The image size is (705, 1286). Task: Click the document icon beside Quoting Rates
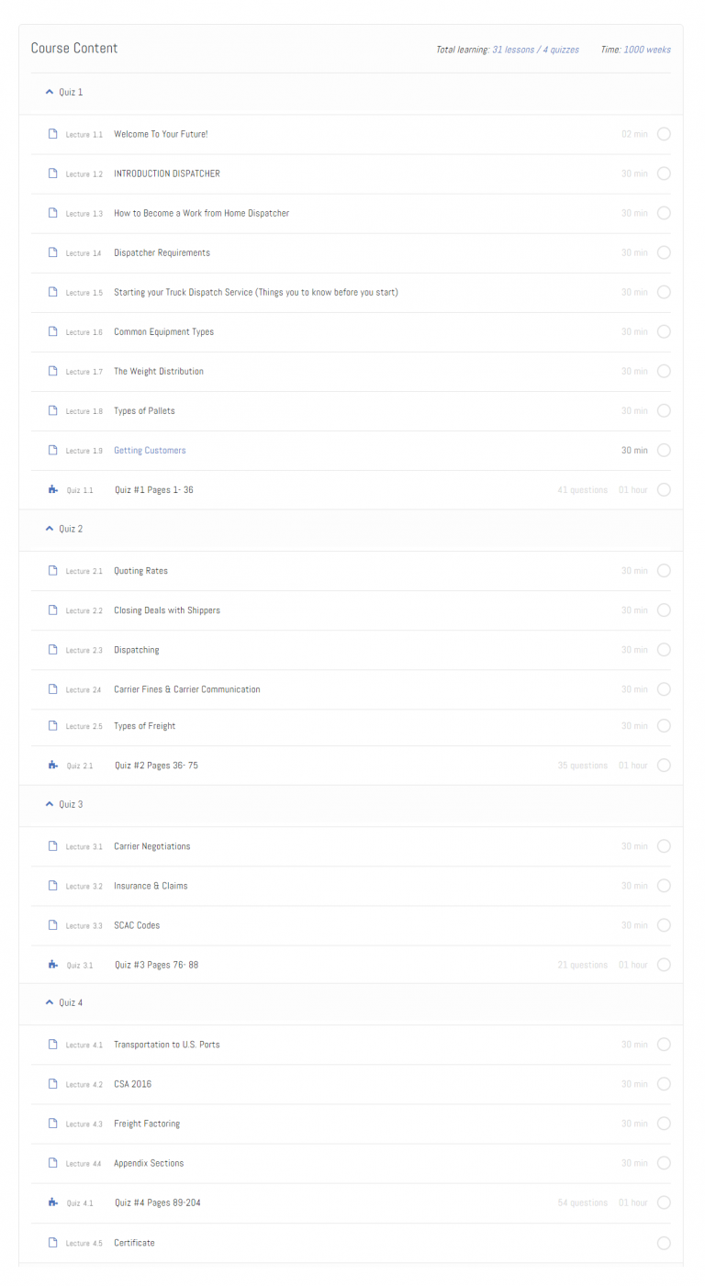point(52,571)
